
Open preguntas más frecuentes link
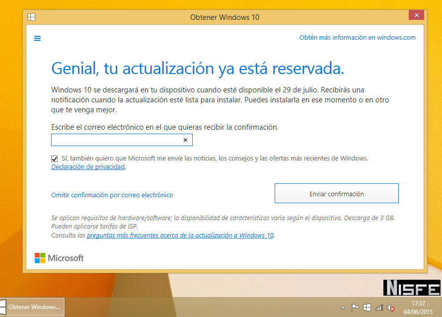[x=180, y=235]
